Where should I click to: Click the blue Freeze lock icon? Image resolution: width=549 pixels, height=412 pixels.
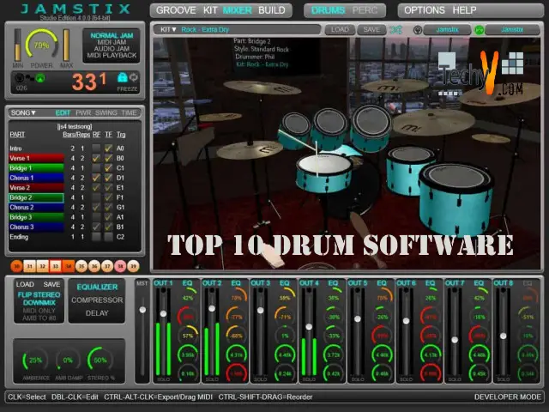click(x=122, y=77)
